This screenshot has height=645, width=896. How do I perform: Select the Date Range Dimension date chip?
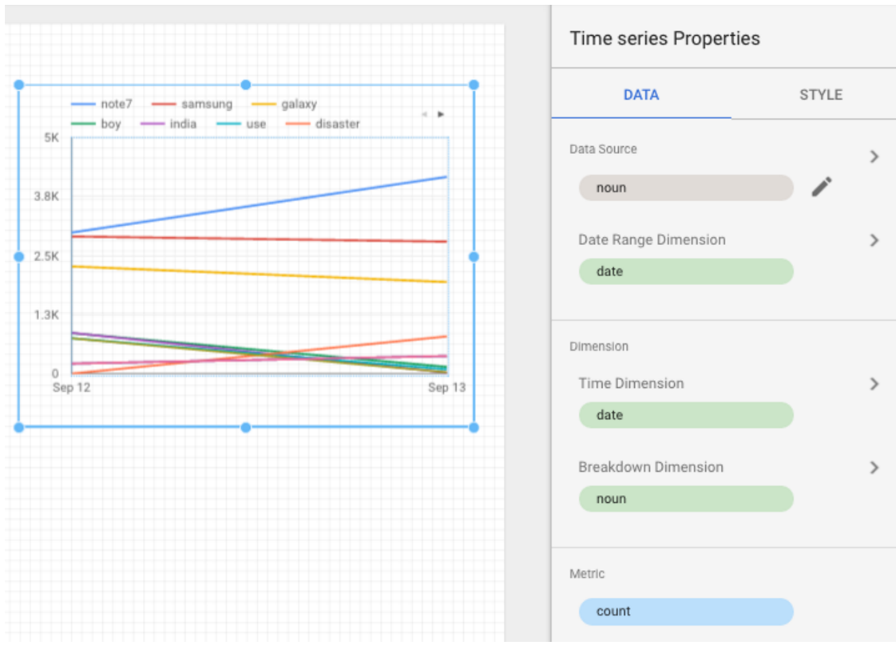pos(686,271)
